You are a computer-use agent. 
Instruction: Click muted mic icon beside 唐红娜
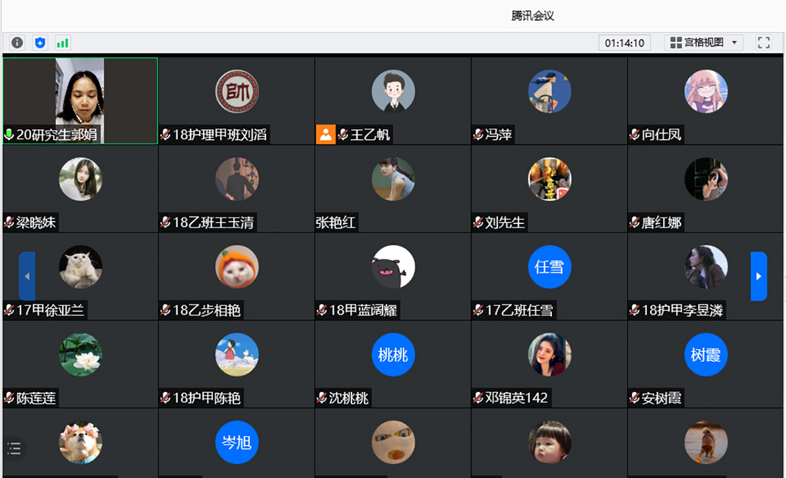(x=635, y=222)
